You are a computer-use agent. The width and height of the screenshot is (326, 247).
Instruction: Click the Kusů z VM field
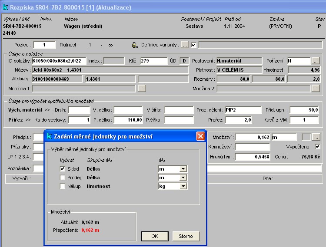point(304,120)
